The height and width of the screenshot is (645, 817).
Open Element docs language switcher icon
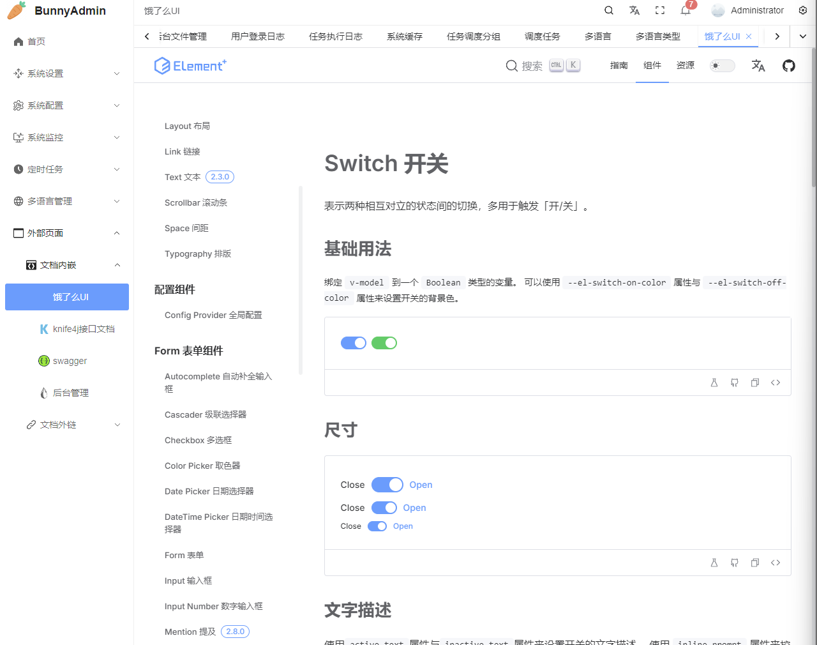click(x=758, y=65)
